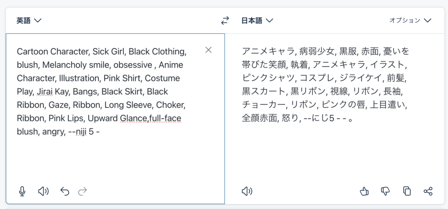Share the translation via share icon
Image resolution: width=448 pixels, height=209 pixels.
click(x=428, y=191)
